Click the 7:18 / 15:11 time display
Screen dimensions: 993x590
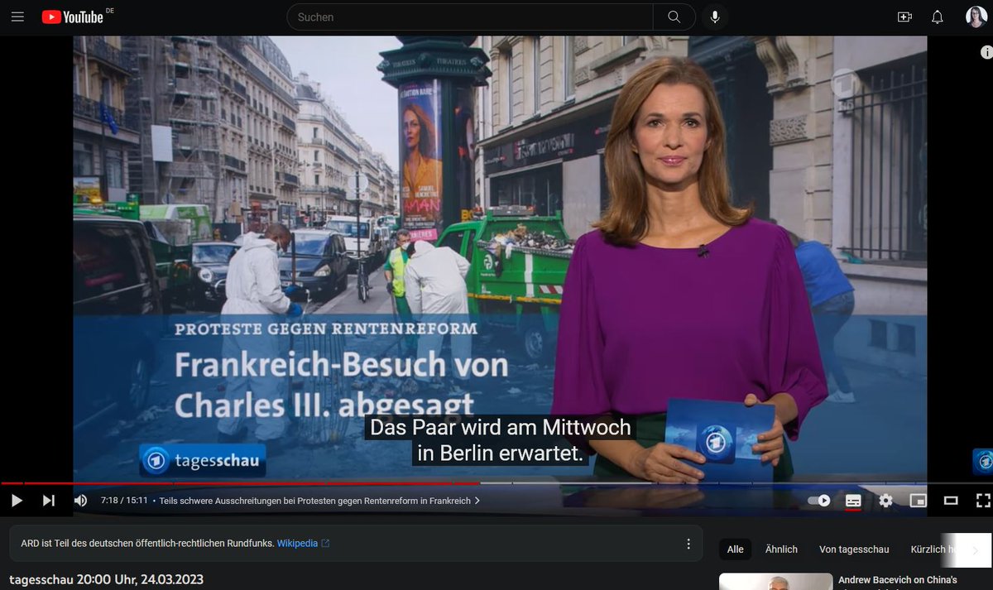[x=124, y=501]
